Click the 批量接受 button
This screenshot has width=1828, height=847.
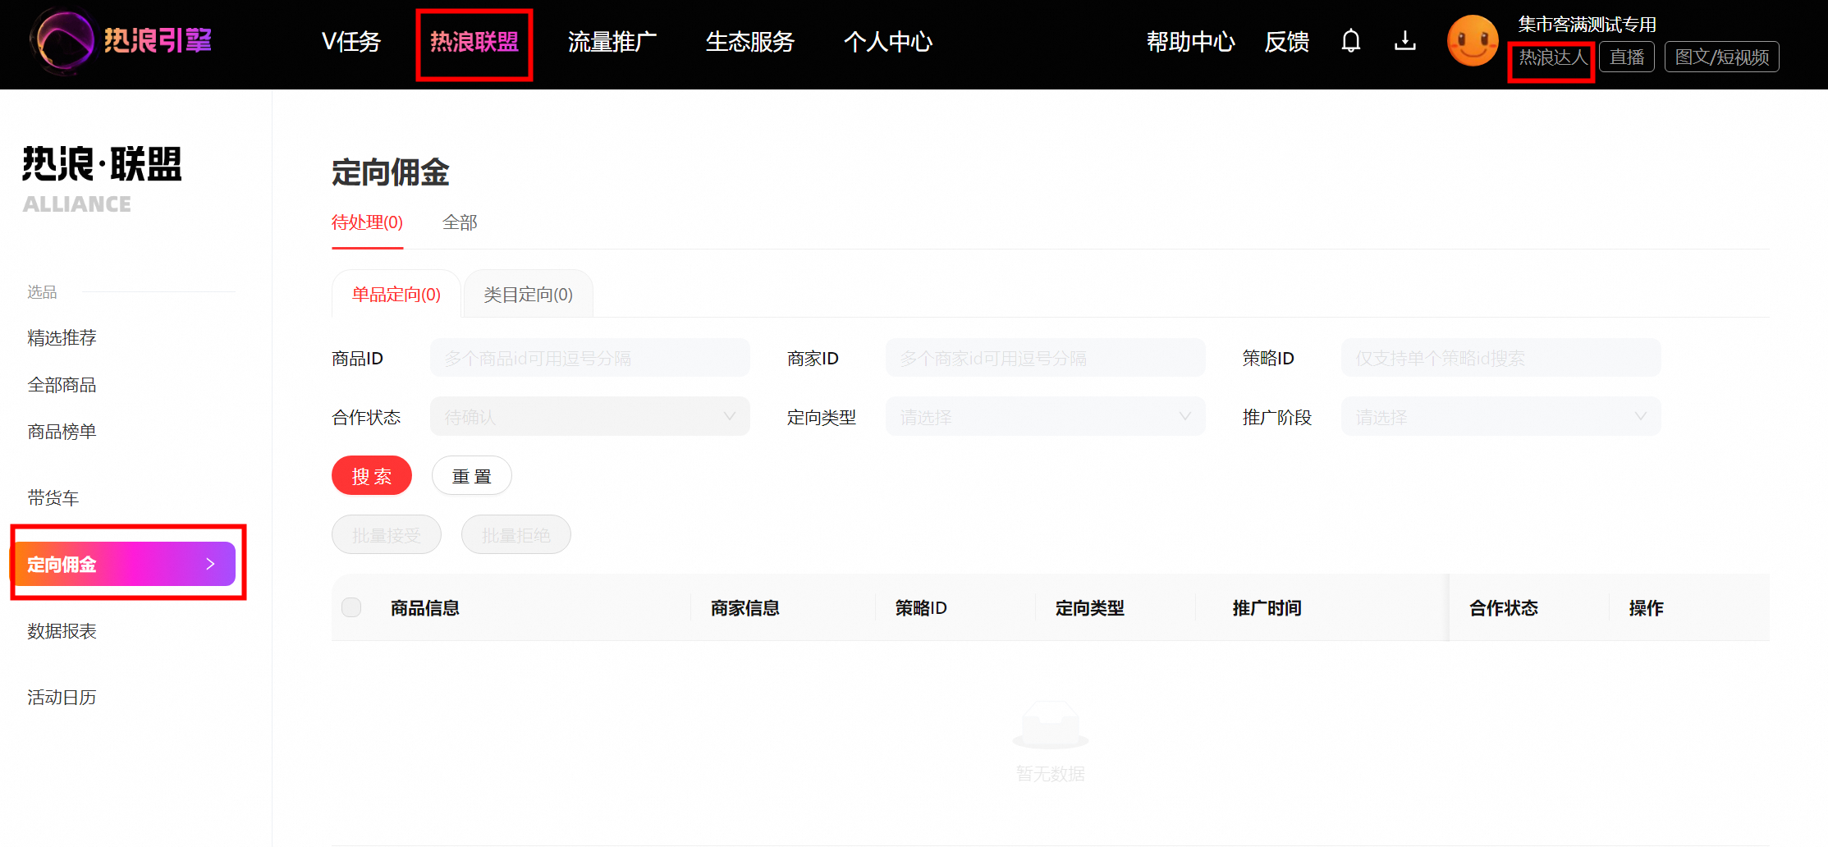point(387,535)
